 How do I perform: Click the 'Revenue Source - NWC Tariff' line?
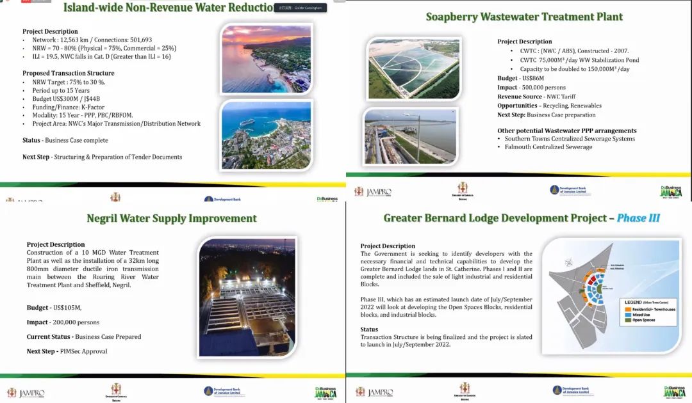[x=537, y=97]
